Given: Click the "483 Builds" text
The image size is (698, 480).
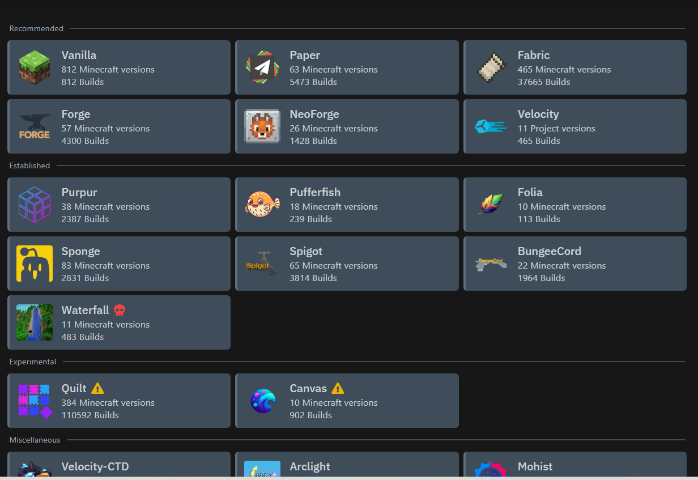Looking at the screenshot, I should (x=83, y=337).
